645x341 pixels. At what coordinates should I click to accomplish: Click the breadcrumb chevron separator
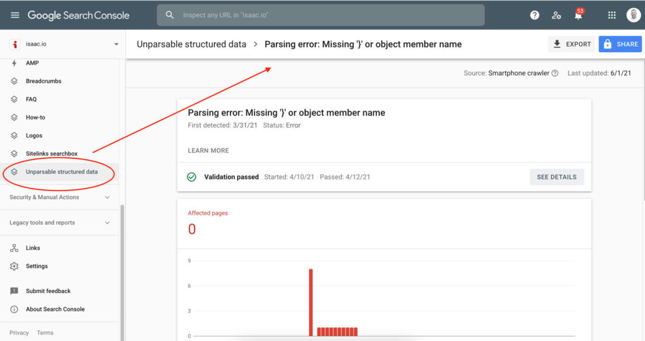point(256,44)
